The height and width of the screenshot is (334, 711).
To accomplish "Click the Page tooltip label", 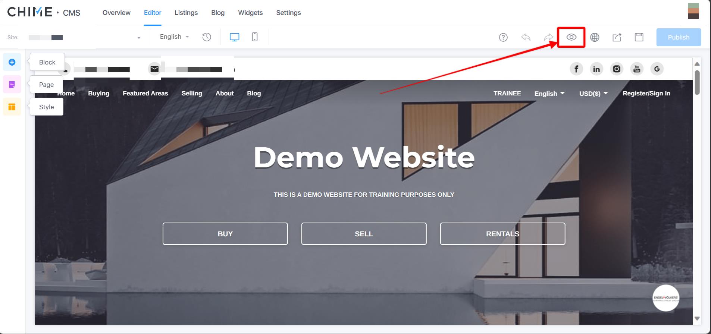I will (47, 85).
